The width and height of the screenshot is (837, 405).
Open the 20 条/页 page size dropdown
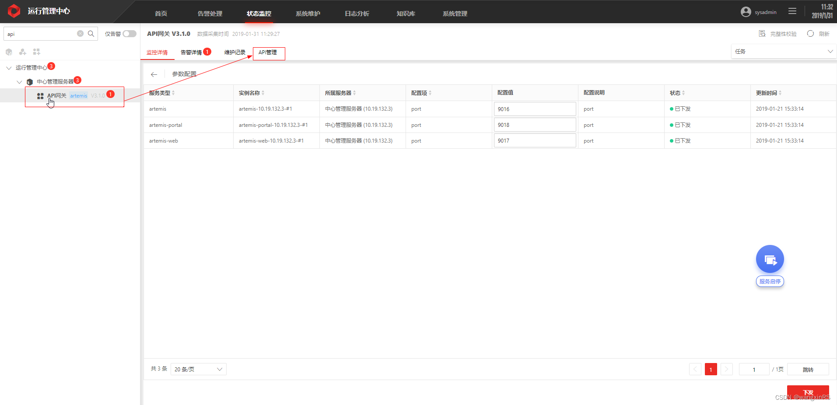pos(199,369)
